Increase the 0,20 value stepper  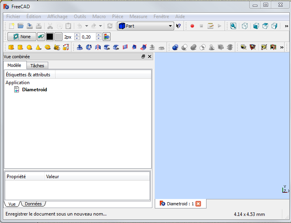coord(99,35)
